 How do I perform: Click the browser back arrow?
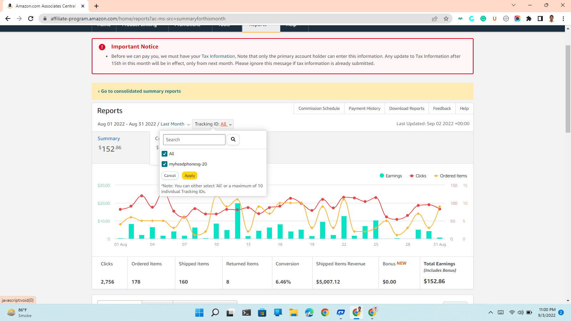[x=8, y=19]
